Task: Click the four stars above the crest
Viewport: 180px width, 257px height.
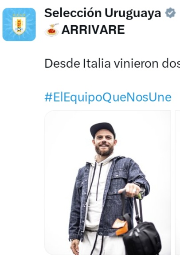Action: (19, 15)
